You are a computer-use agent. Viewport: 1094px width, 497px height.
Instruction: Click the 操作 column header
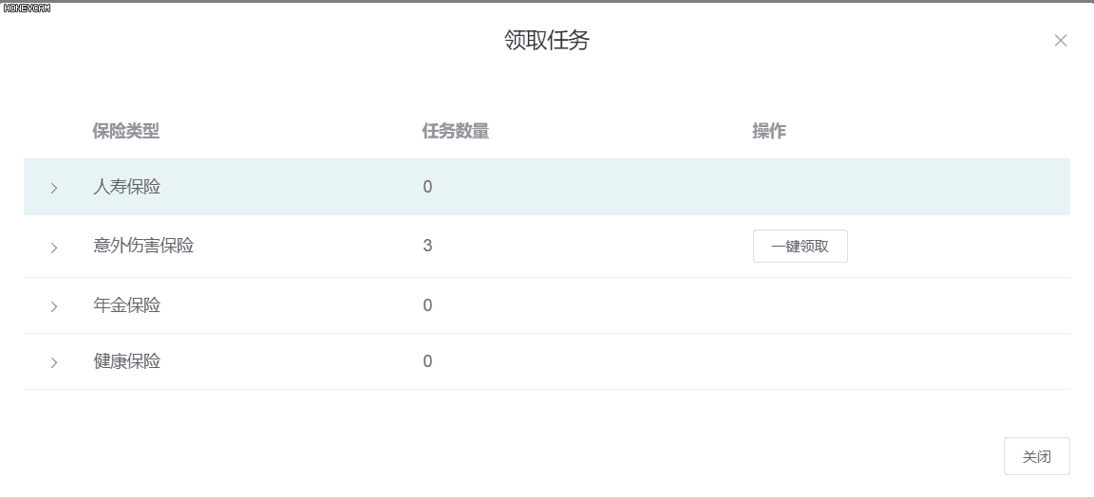pos(769,131)
